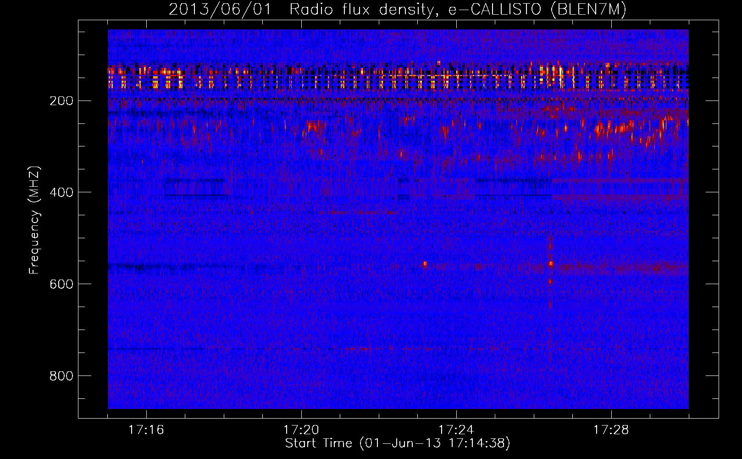Click the 17:20 time tick label

click(301, 430)
